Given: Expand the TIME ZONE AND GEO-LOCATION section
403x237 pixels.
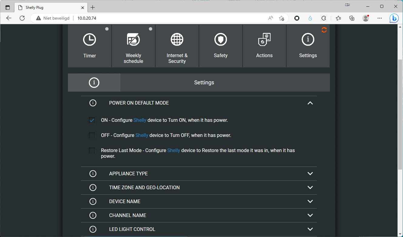Looking at the screenshot, I should tap(310, 187).
